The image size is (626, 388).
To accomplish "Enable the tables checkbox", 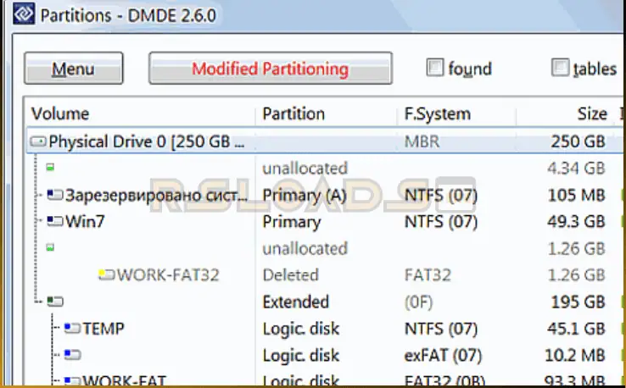I will click(560, 68).
